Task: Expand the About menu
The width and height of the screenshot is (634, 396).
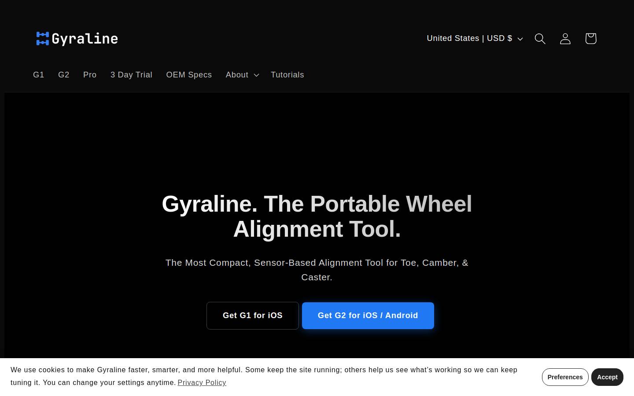Action: (x=242, y=75)
